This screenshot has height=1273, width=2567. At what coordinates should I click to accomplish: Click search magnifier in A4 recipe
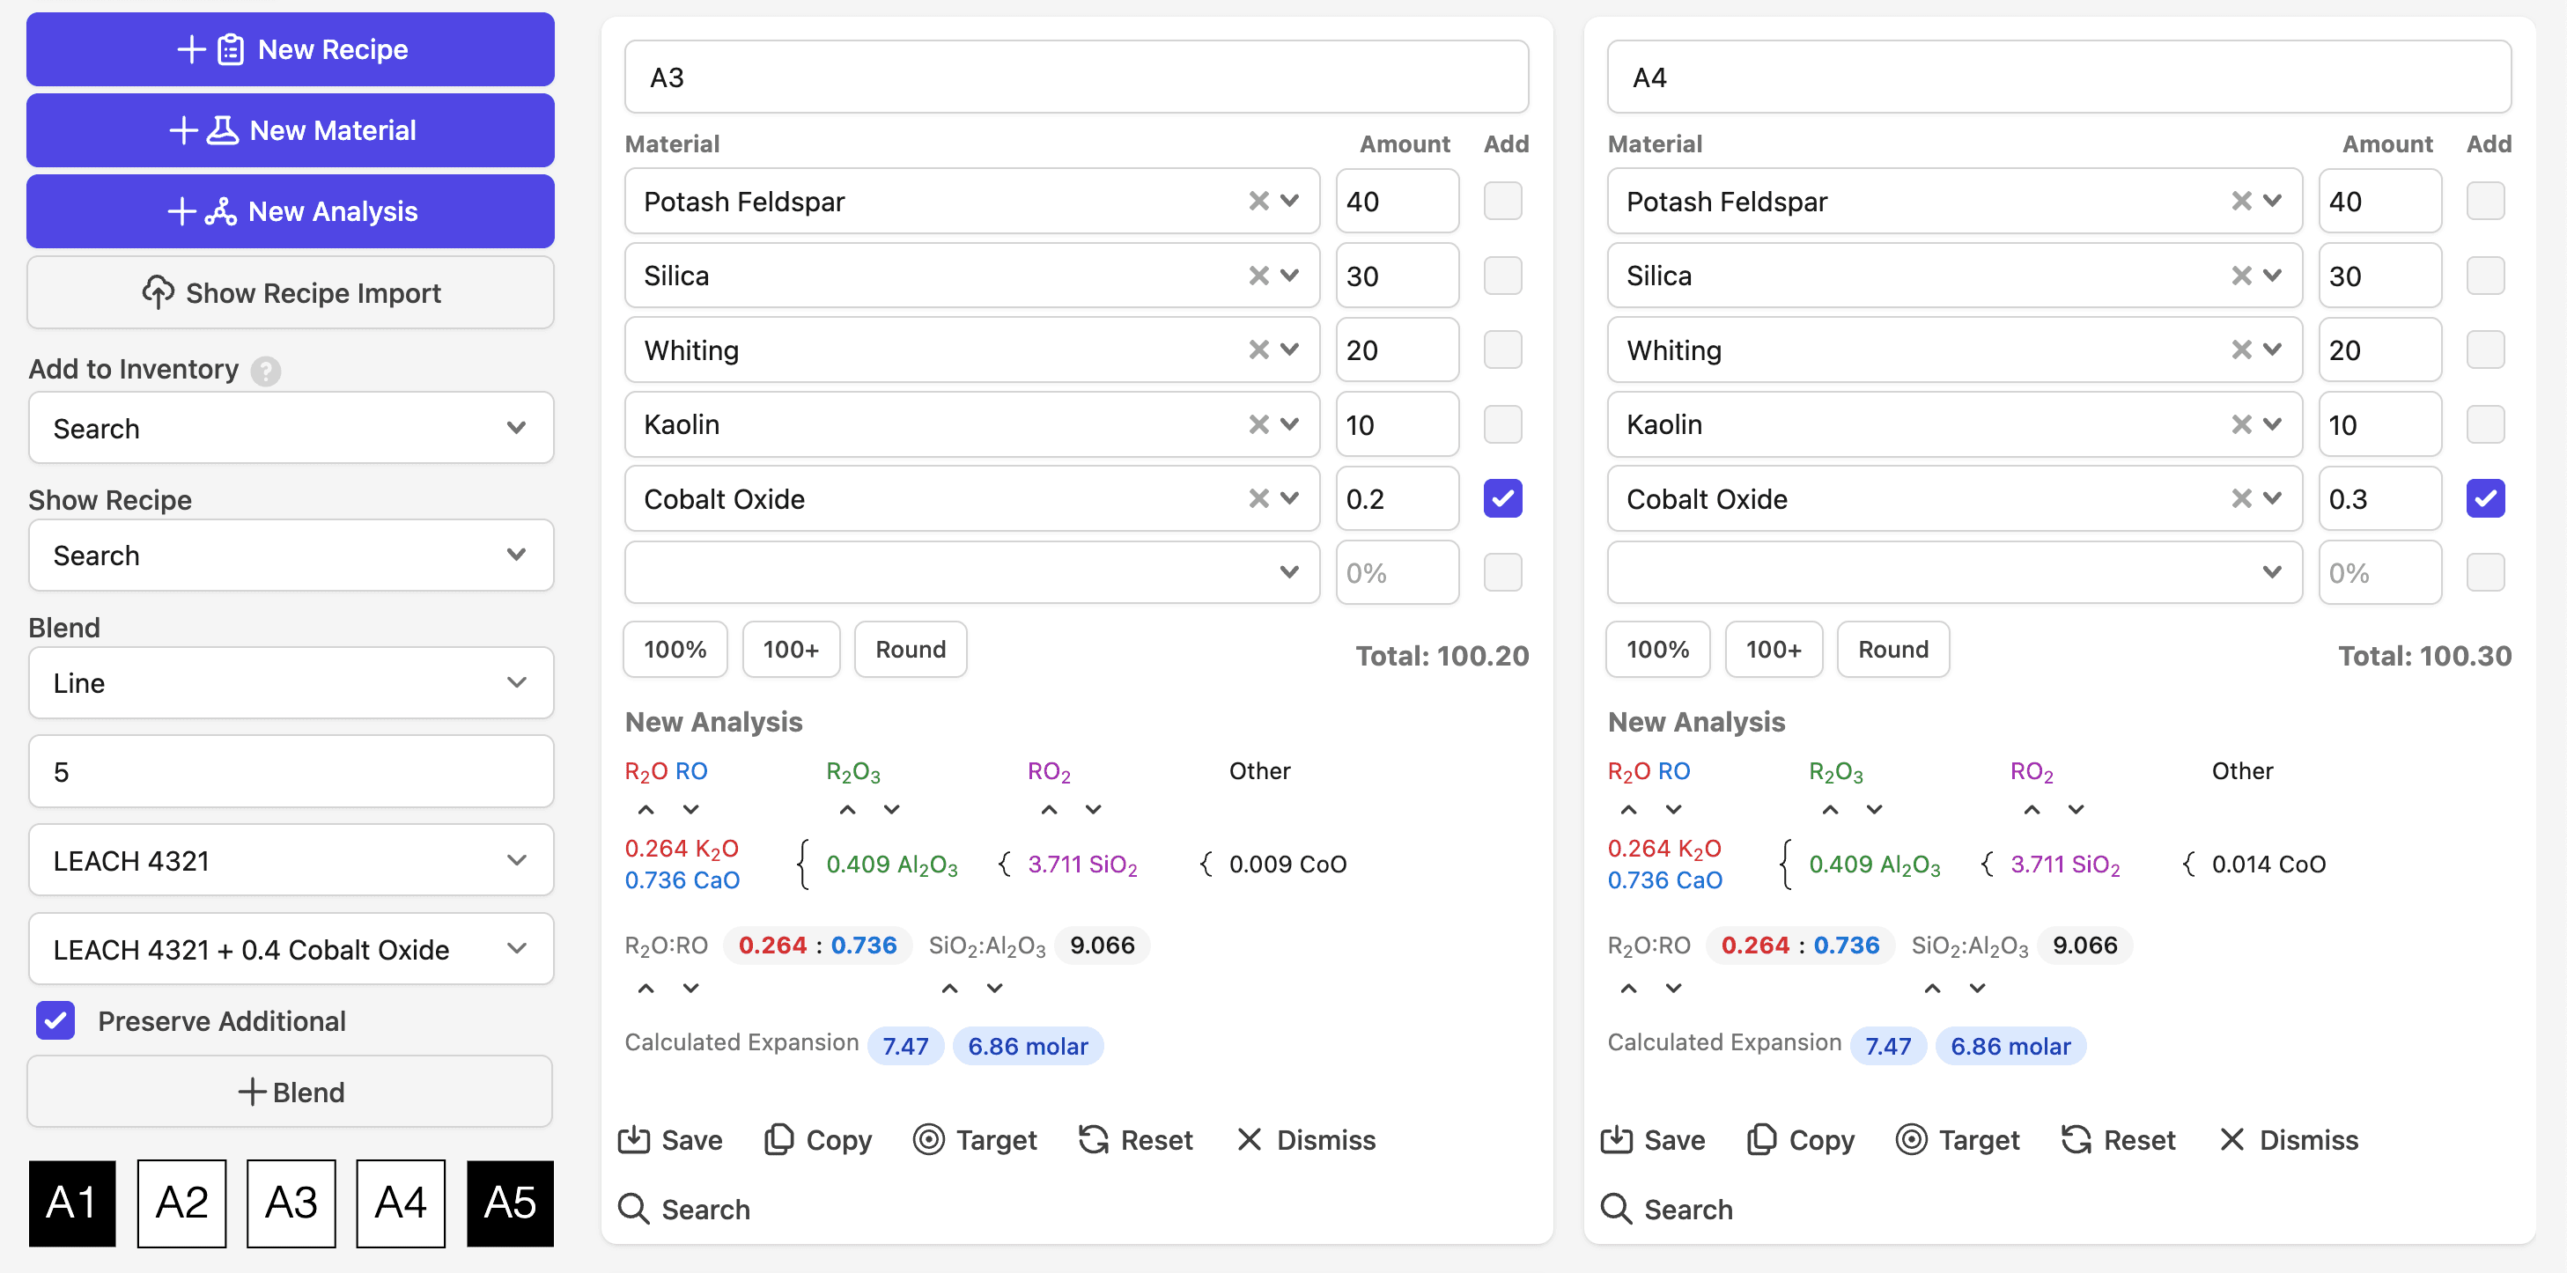(1615, 1210)
